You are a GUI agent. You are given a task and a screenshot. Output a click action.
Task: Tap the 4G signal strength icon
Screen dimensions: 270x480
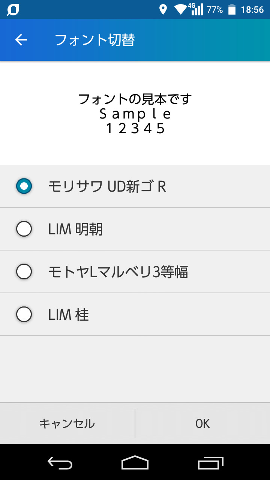(196, 9)
